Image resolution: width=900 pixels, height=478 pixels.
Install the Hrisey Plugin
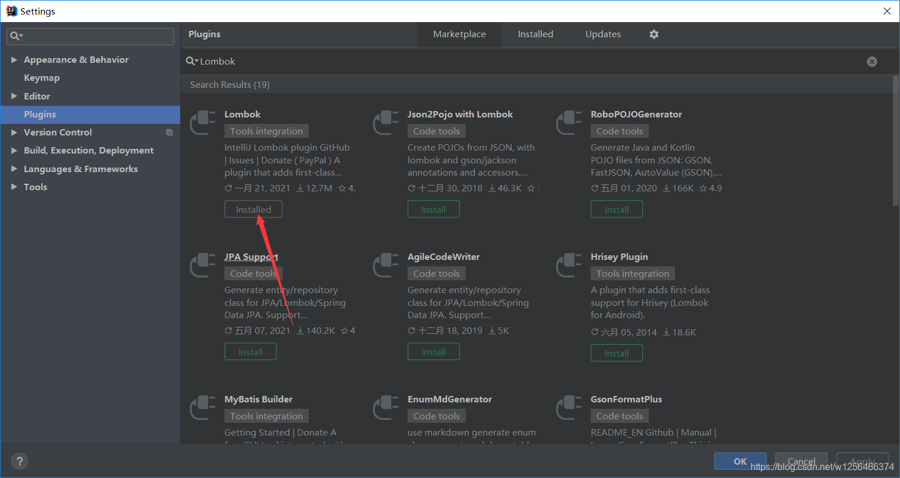coord(617,353)
